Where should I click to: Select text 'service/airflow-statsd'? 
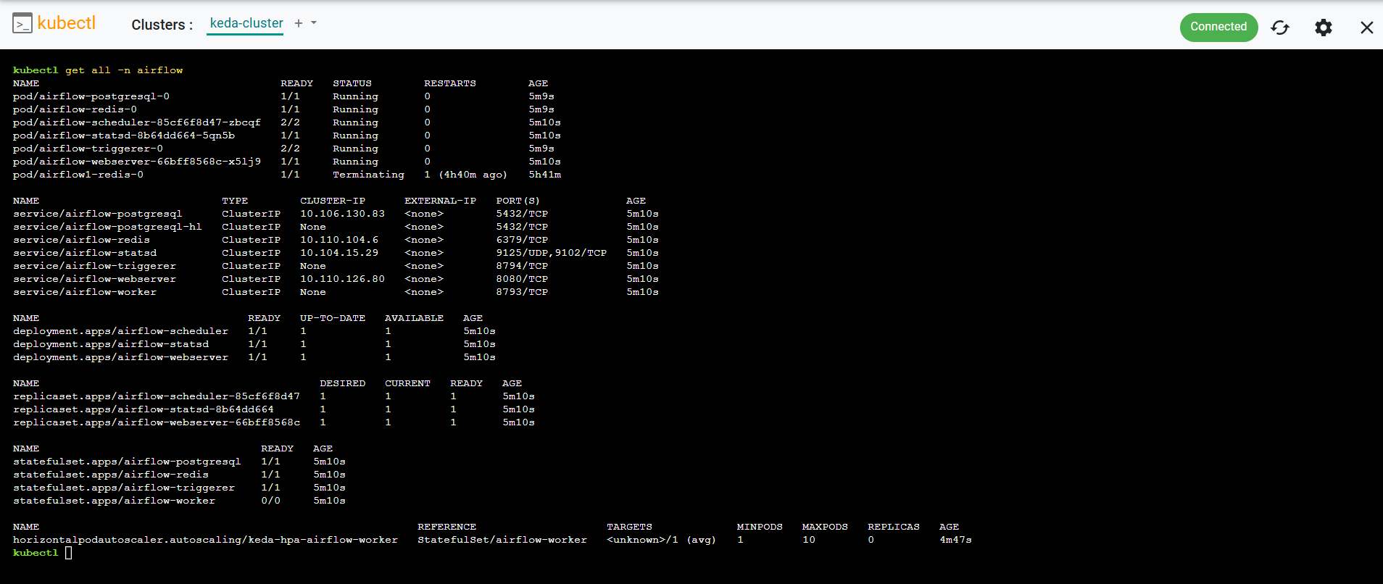pos(85,253)
